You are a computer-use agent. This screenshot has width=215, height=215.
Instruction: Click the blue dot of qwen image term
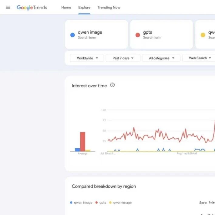pos(72,35)
